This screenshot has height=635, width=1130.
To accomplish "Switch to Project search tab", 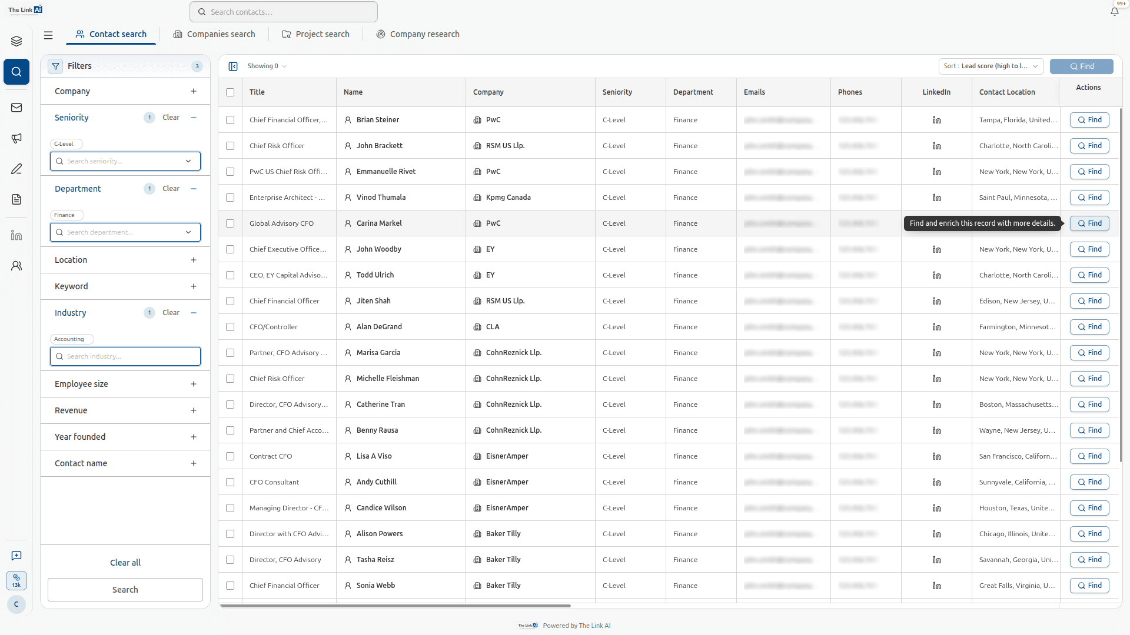I will [x=315, y=34].
